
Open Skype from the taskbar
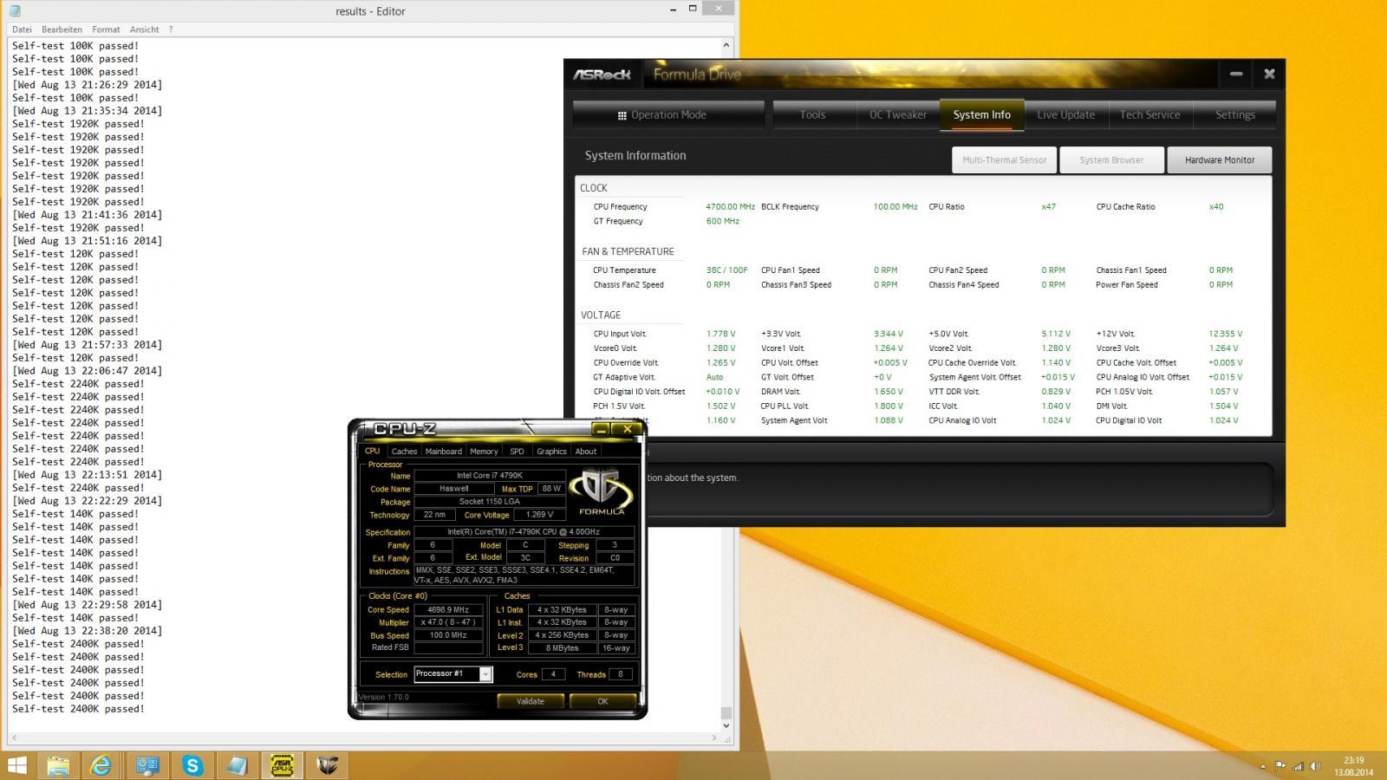point(192,765)
